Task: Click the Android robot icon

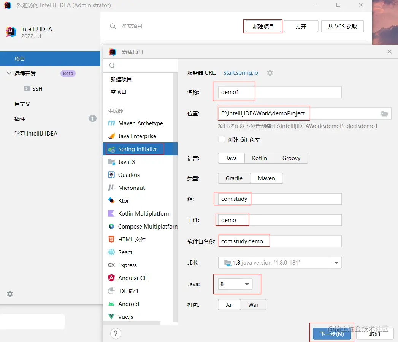Action: (x=111, y=304)
